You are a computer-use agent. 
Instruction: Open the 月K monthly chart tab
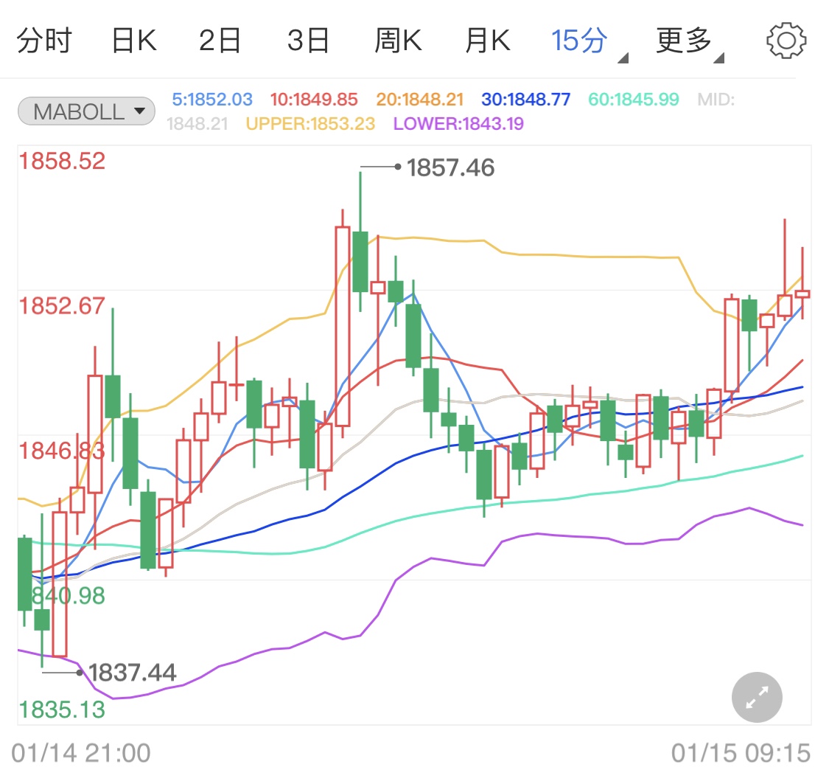coord(488,41)
